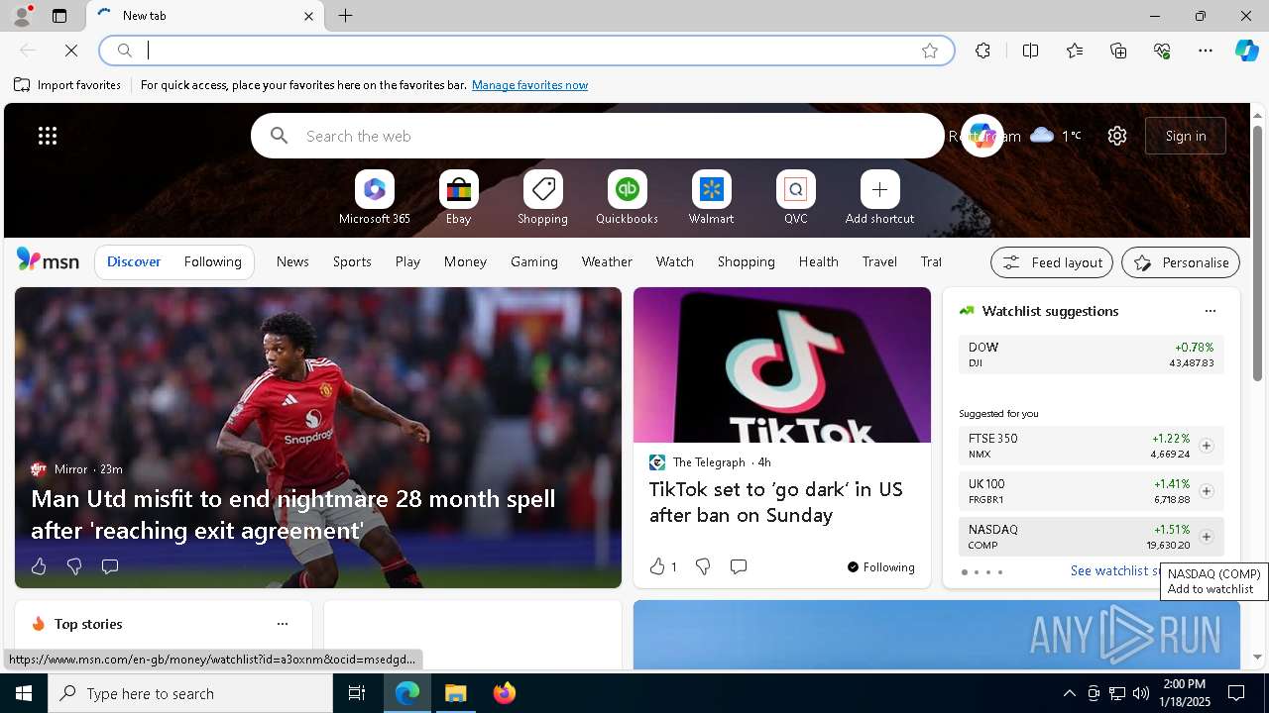Toggle Split screen in toolbar
The width and height of the screenshot is (1269, 713).
[x=1030, y=51]
